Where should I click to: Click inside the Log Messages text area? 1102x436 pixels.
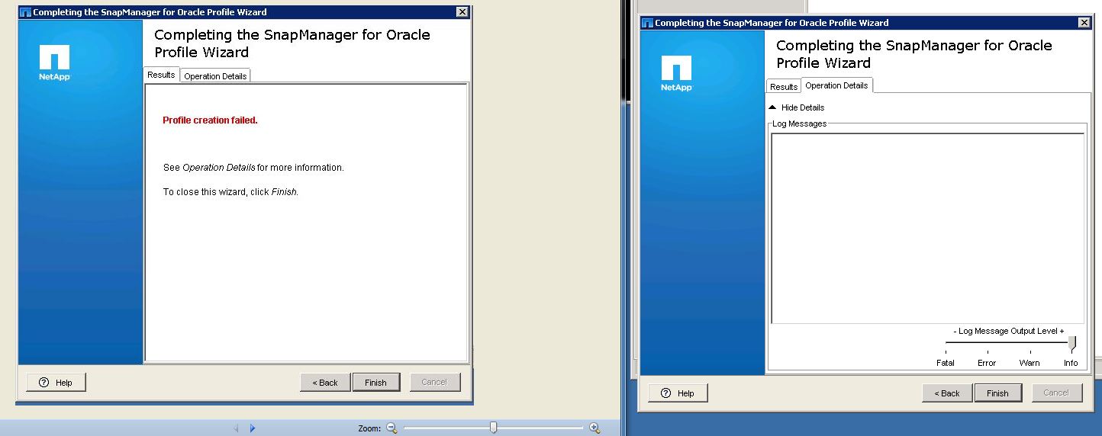[927, 229]
